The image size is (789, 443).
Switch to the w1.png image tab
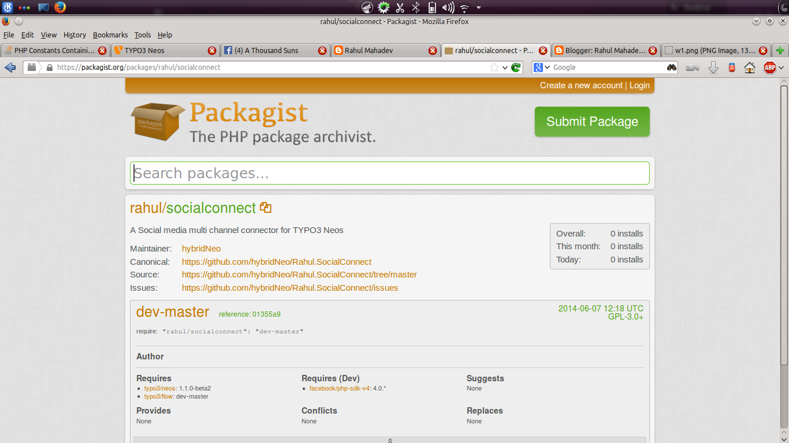(716, 50)
